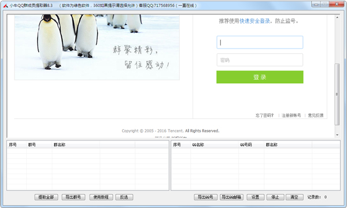This screenshot has width=347, height=208.
Task: Click the 清空 clear button
Action: point(294,197)
